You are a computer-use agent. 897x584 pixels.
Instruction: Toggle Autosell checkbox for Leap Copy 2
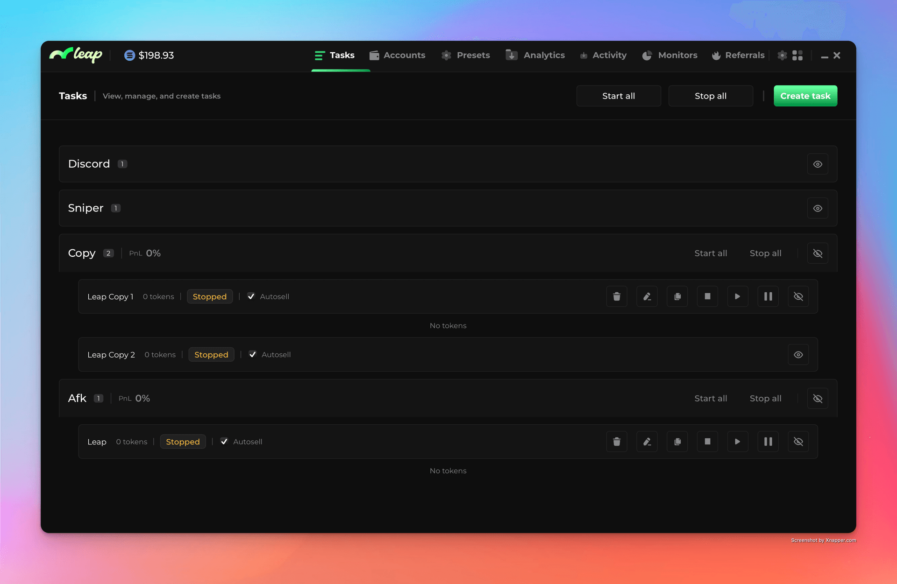253,354
